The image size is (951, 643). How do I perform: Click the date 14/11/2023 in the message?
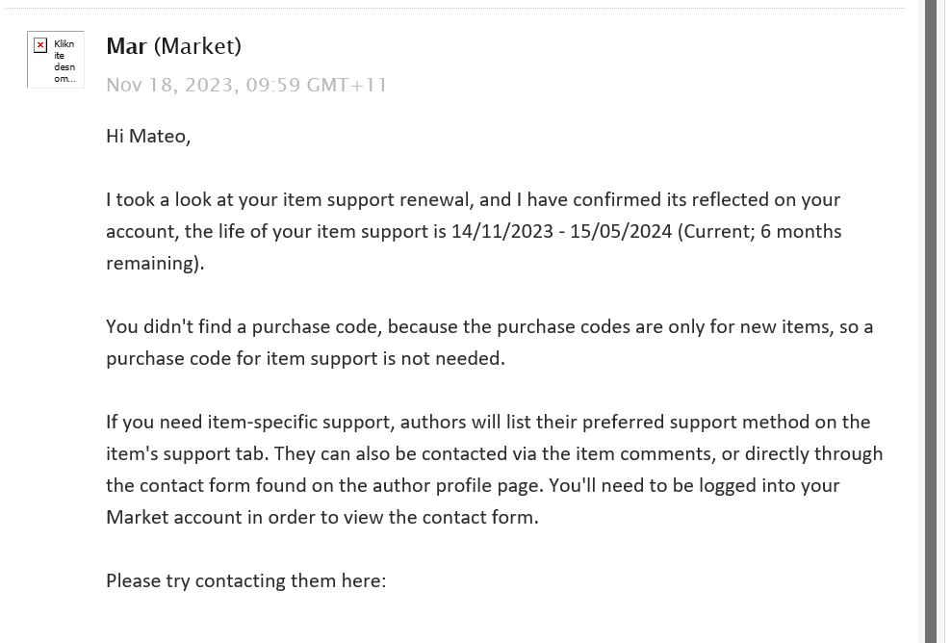(502, 231)
